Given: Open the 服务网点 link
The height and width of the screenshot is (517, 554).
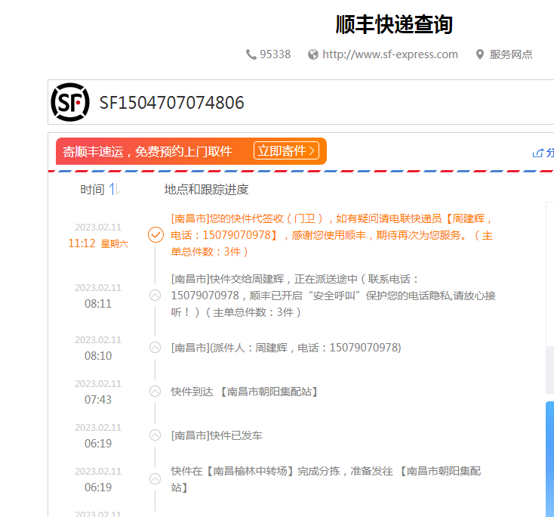Looking at the screenshot, I should [510, 54].
